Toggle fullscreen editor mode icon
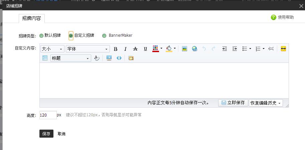The width and height of the screenshot is (305, 150). (131, 58)
